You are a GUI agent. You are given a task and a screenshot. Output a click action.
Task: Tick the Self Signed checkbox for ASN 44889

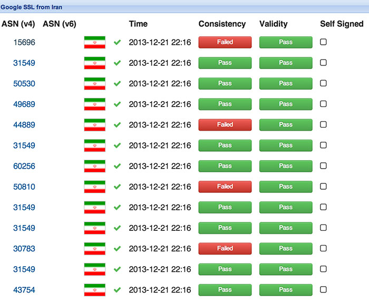click(323, 124)
